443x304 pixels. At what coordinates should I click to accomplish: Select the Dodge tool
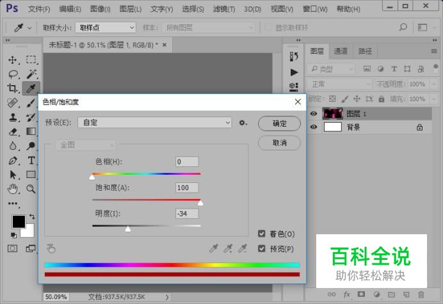(x=31, y=146)
